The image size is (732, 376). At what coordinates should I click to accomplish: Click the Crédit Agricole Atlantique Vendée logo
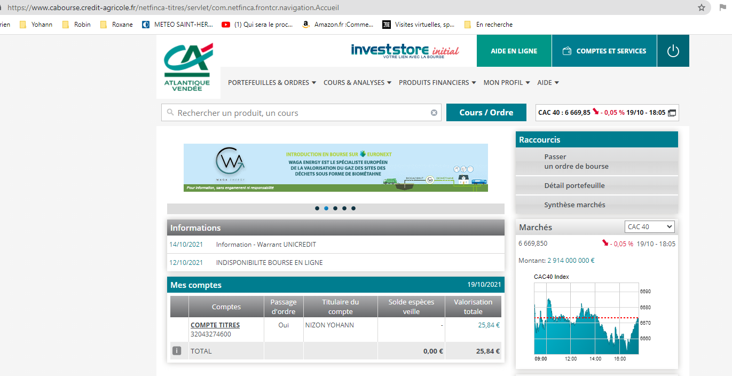coord(188,67)
